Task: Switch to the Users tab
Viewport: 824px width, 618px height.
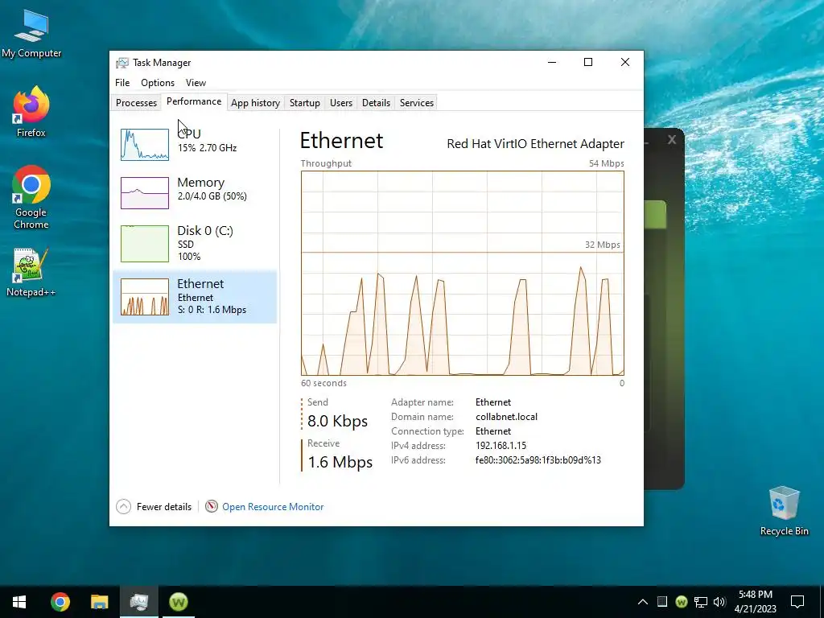Action: 341,103
